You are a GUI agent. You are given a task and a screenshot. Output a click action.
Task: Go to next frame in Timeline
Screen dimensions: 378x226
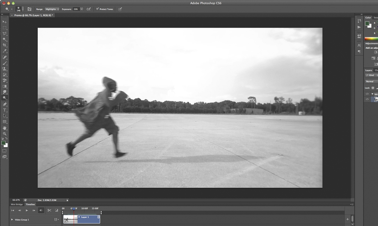pyautogui.click(x=34, y=211)
